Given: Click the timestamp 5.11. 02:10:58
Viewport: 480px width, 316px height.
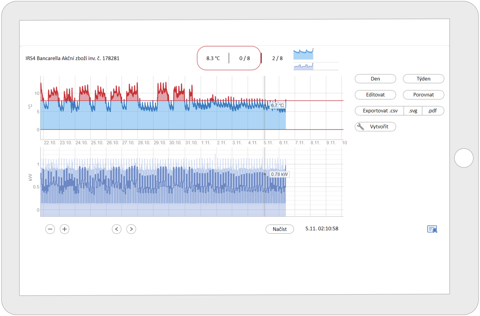Looking at the screenshot, I should pos(322,229).
